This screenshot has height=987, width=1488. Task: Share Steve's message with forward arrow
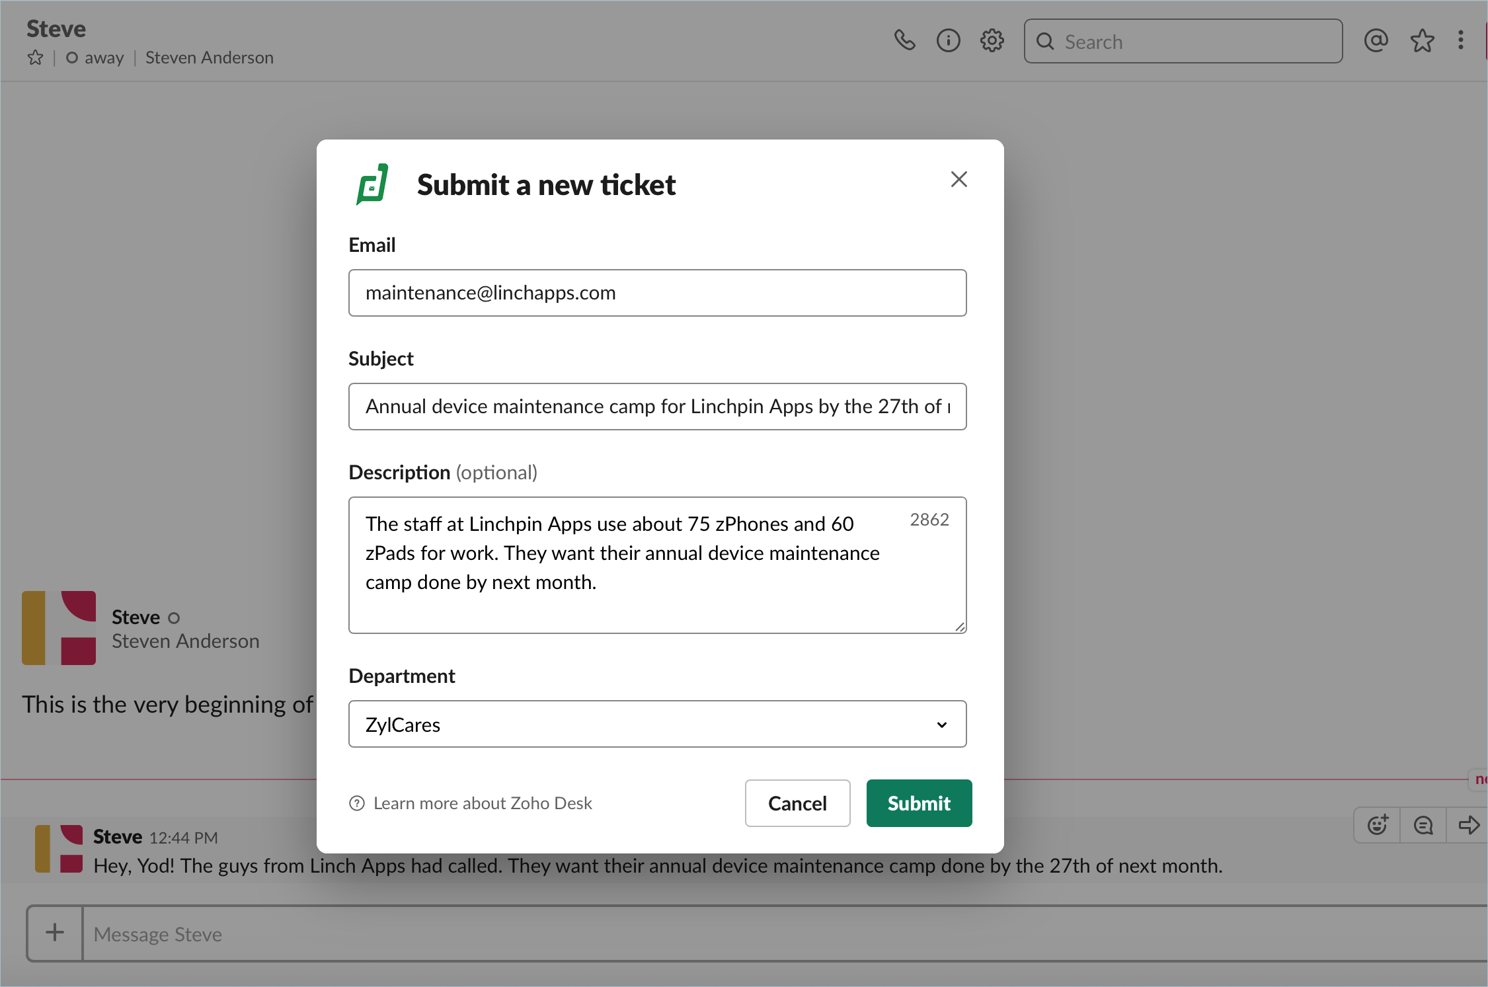point(1468,825)
